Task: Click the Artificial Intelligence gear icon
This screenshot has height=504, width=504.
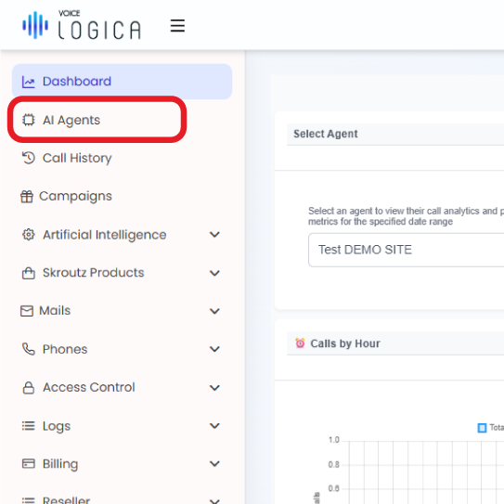Action: (28, 234)
